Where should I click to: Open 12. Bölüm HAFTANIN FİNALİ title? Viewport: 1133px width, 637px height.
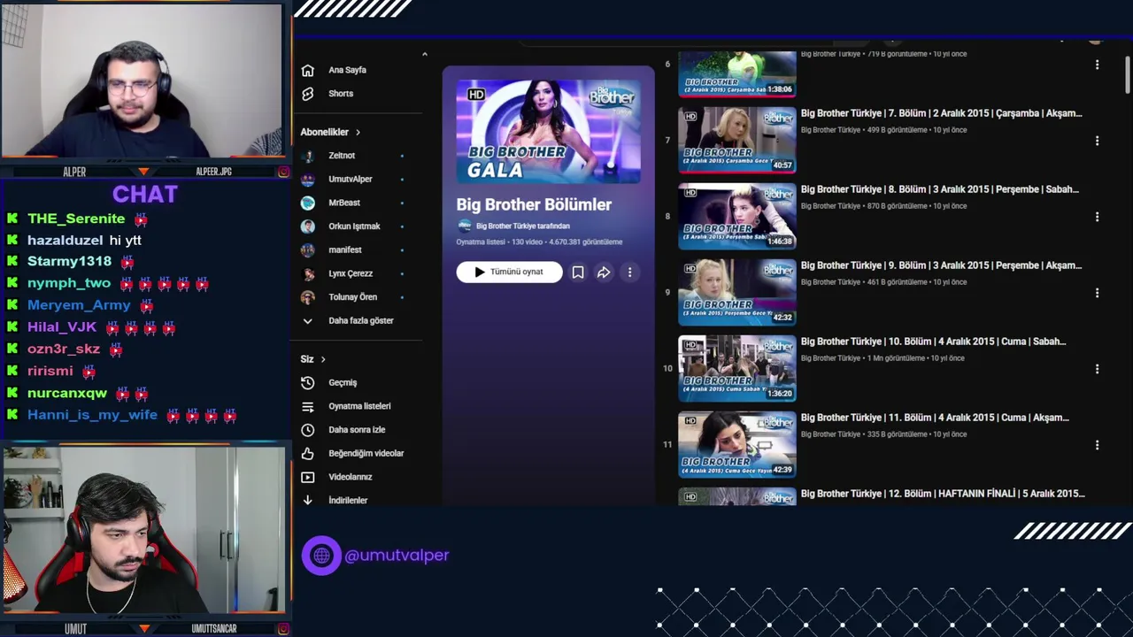click(943, 494)
